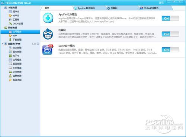This screenshot has width=186, height=137.
Task: Open 文件管理 file manager
Action: pos(15,72)
